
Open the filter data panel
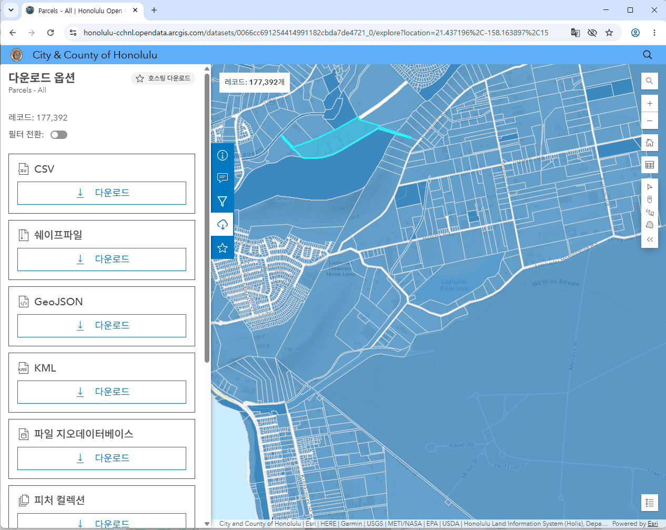[223, 201]
